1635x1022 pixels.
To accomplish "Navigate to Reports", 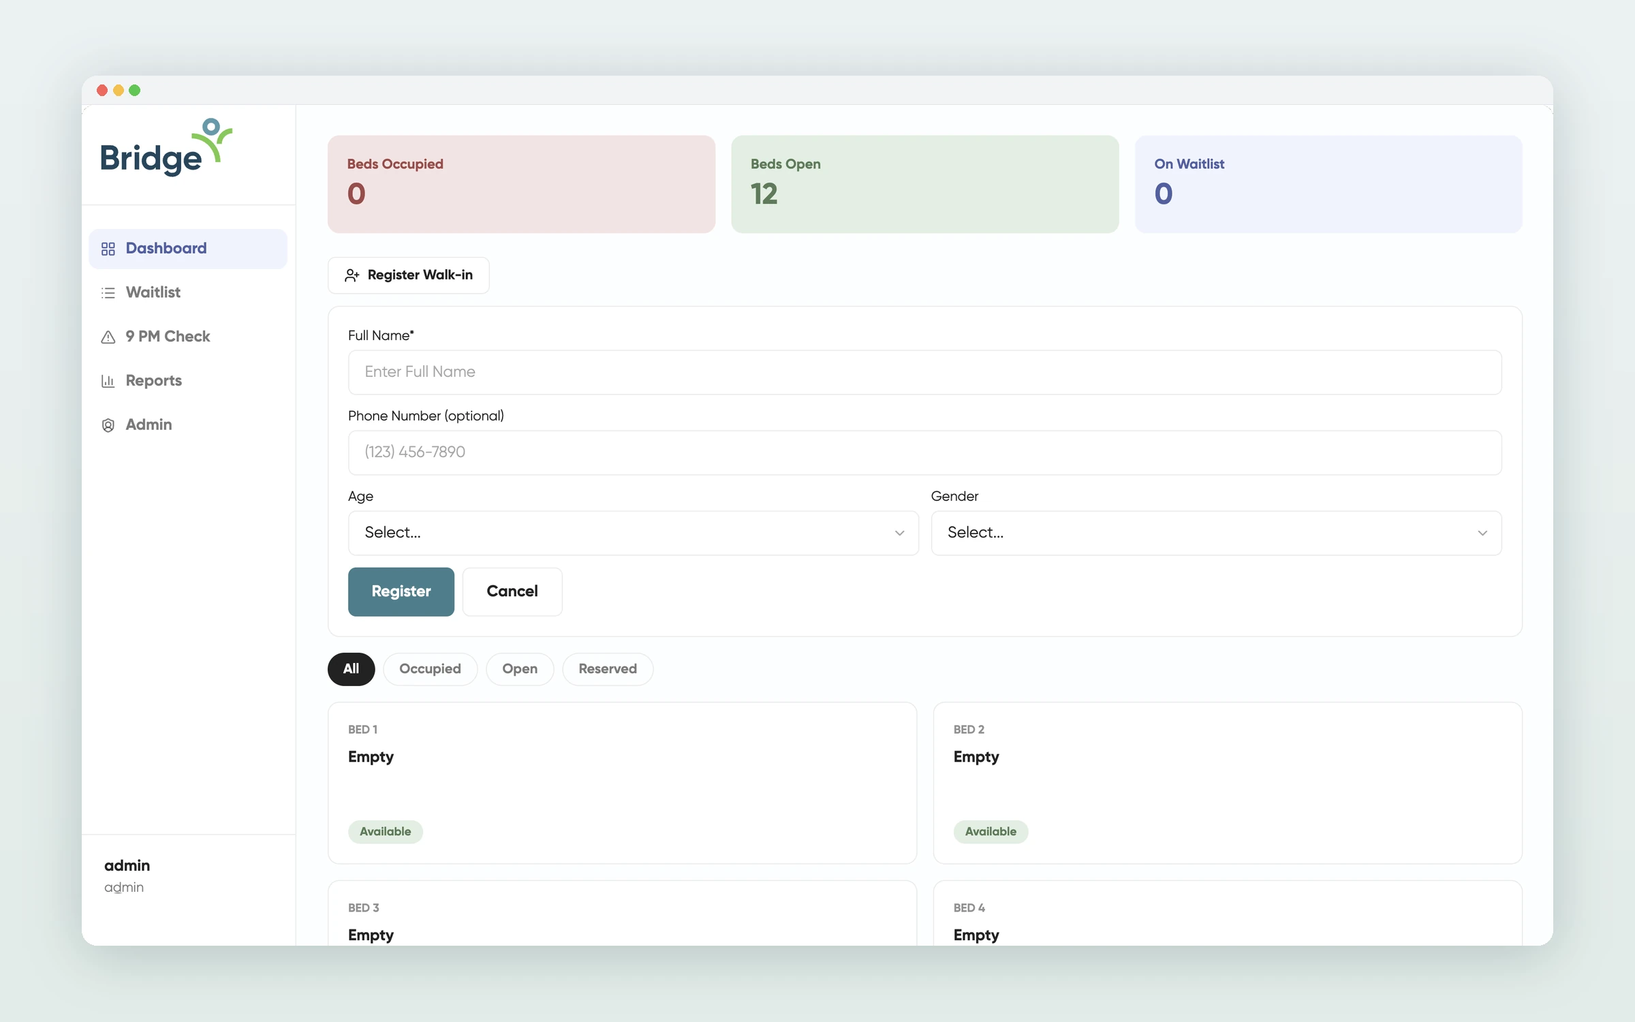I will pos(188,381).
